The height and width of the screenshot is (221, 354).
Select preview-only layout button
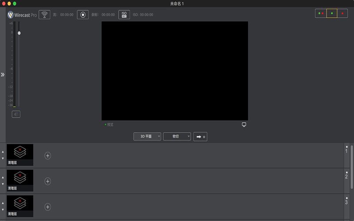click(x=331, y=13)
